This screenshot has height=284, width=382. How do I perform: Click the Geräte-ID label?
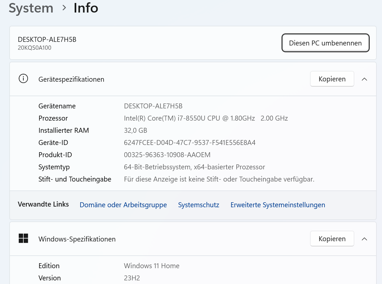(x=53, y=143)
